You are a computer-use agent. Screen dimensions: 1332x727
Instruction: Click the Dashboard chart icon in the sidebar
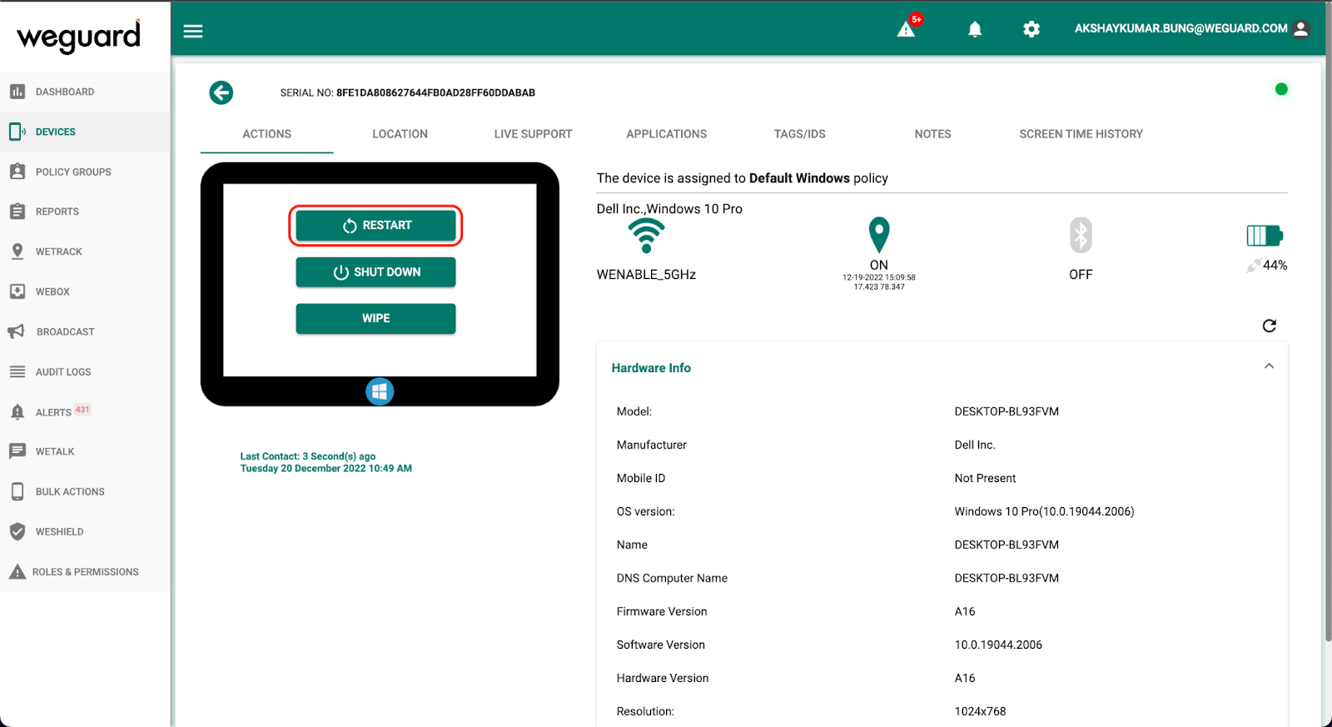click(17, 92)
